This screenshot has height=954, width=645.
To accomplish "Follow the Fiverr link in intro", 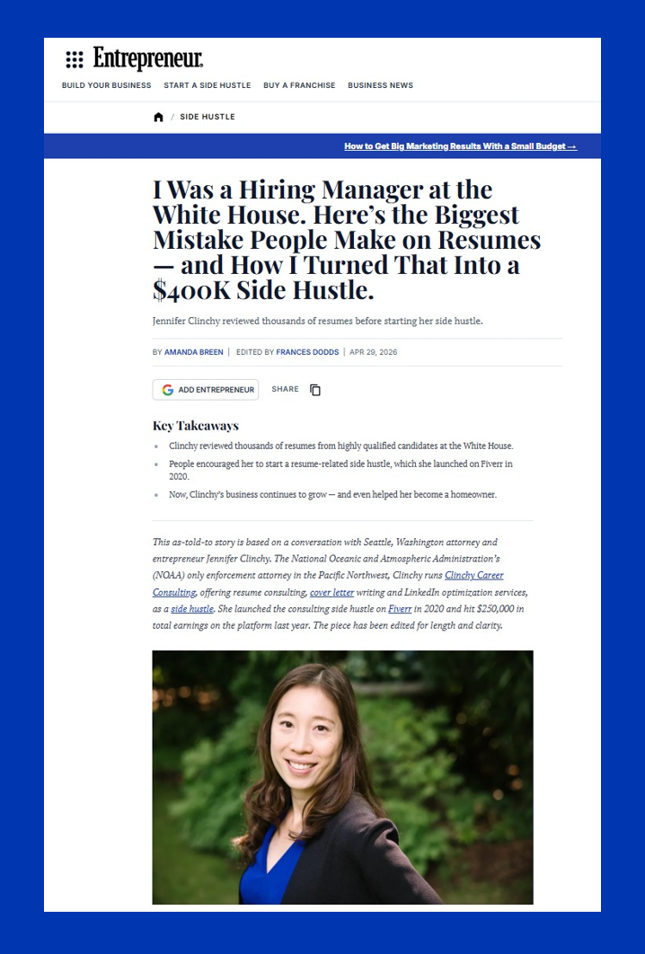I will [x=400, y=608].
